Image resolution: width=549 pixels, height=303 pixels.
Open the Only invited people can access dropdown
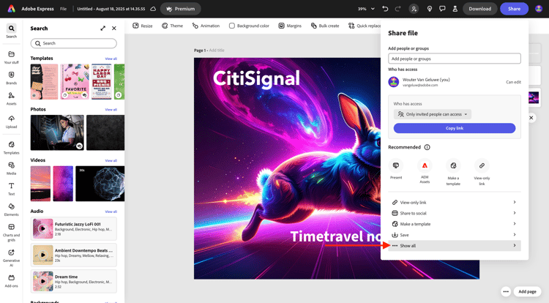tap(433, 114)
